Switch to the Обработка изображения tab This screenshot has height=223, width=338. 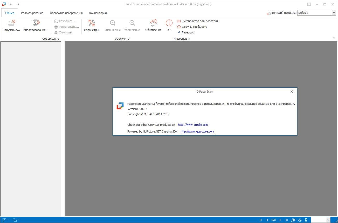click(x=66, y=13)
